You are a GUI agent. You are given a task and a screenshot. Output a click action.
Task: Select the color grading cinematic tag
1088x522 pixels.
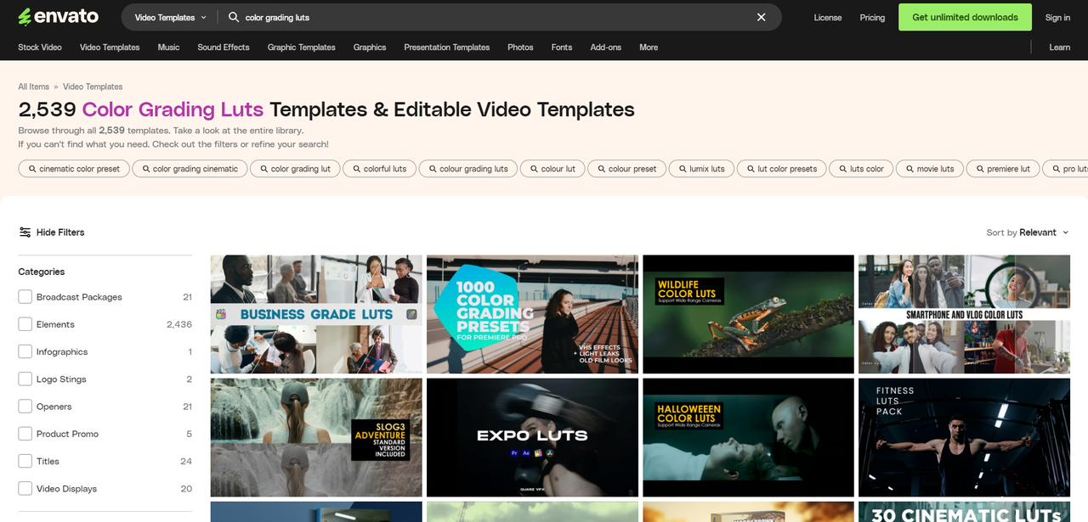pos(190,169)
